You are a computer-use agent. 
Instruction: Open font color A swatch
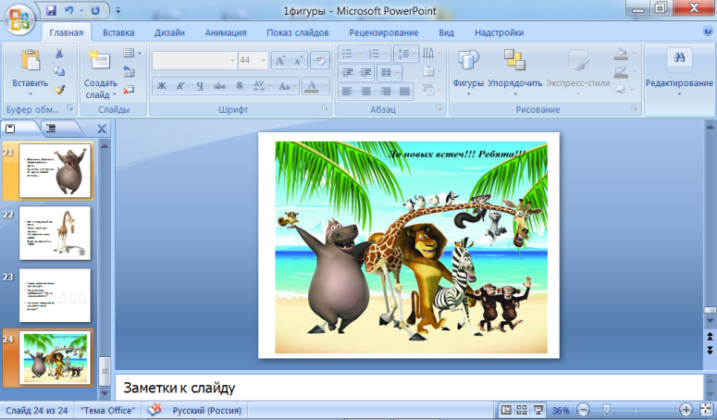(x=312, y=85)
